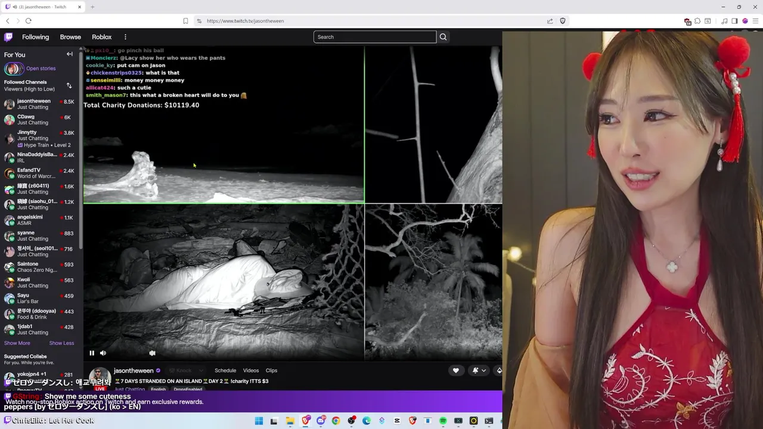Image resolution: width=763 pixels, height=429 pixels.
Task: Open the three-dot more menu in nav
Action: click(x=125, y=37)
